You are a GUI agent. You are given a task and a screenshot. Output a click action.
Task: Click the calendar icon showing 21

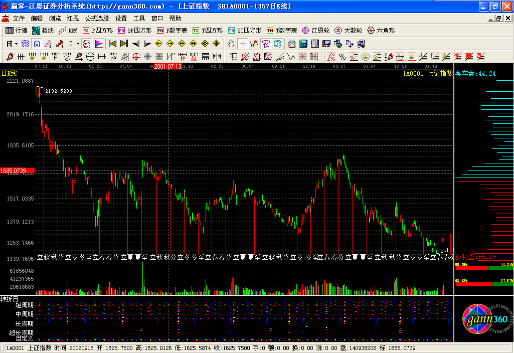(x=292, y=44)
